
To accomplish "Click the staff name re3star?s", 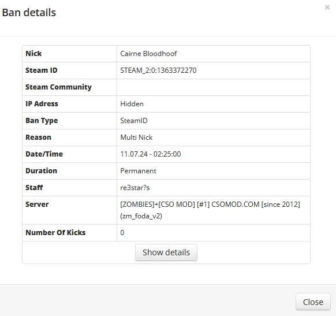I will coord(135,188).
